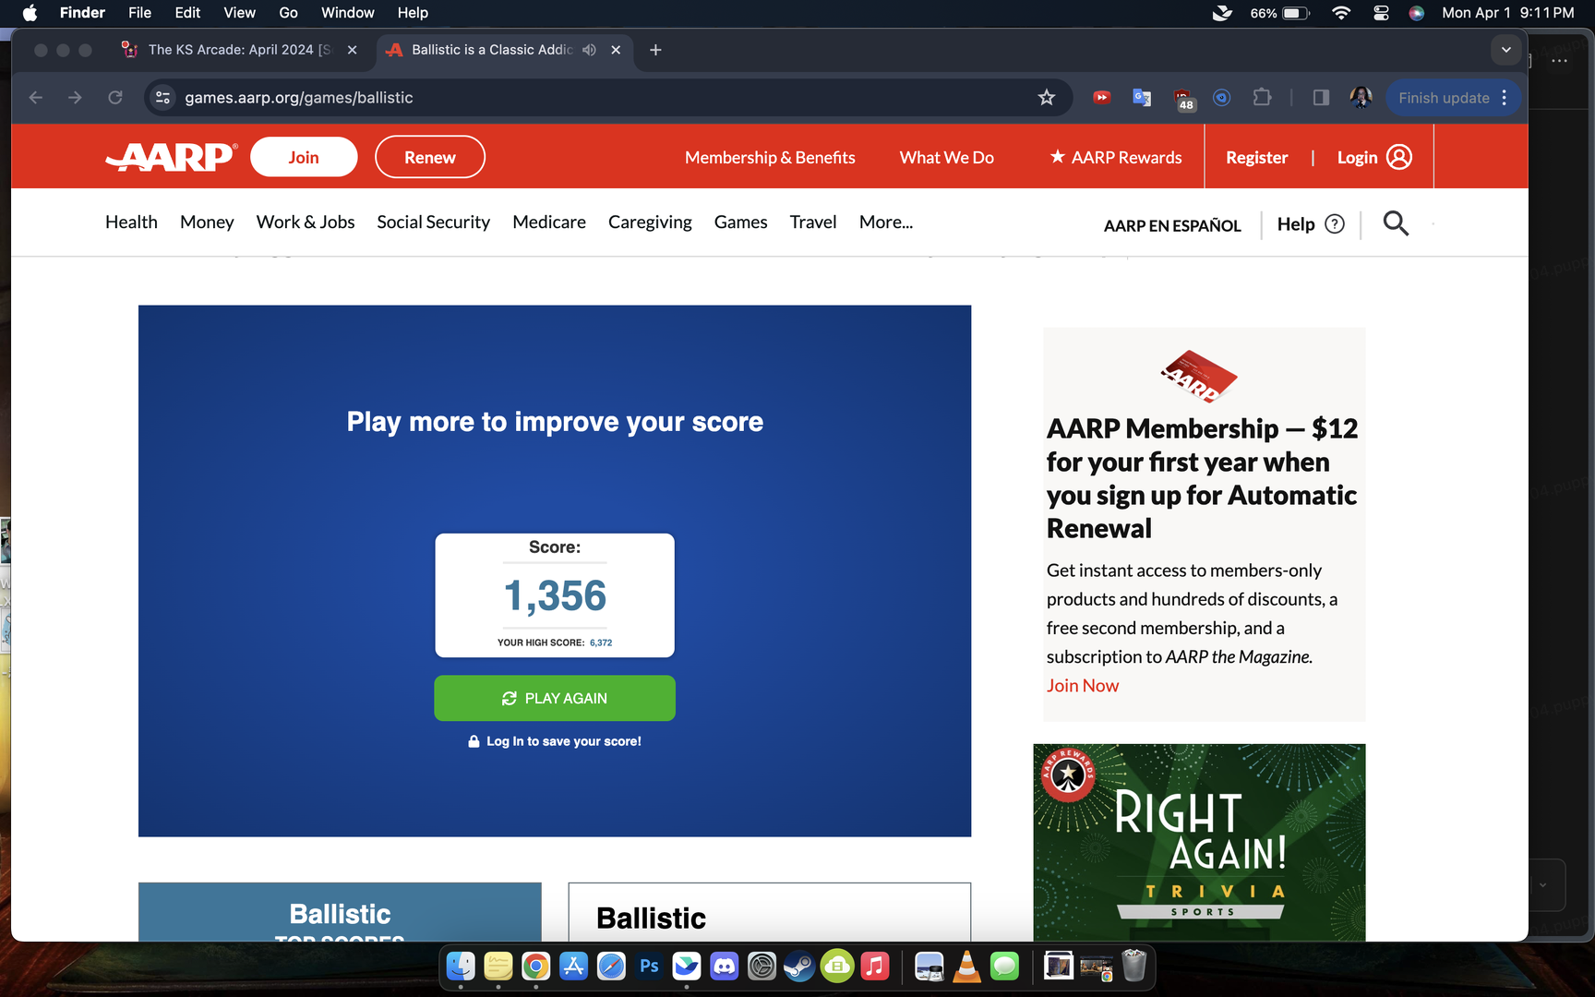Open the What We Do page

pos(947,158)
